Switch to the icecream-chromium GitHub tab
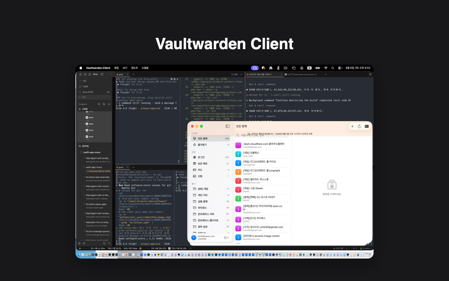Screen dimensions: 449x281 301,74
